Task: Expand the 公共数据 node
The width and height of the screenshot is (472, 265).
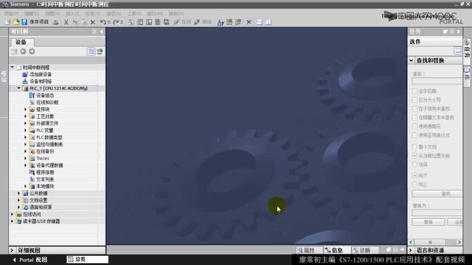Action: pyautogui.click(x=19, y=193)
